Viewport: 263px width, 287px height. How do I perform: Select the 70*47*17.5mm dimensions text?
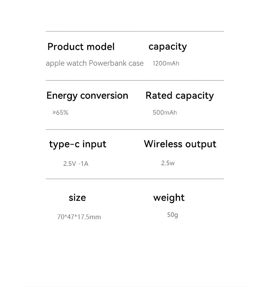tap(79, 217)
